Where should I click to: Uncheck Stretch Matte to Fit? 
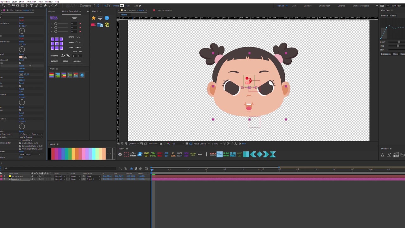click(20, 143)
